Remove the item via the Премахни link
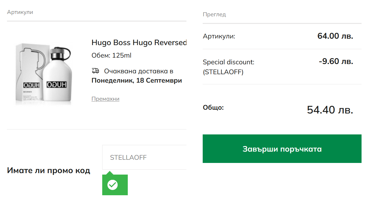Image resolution: width=372 pixels, height=206 pixels. 105,99
